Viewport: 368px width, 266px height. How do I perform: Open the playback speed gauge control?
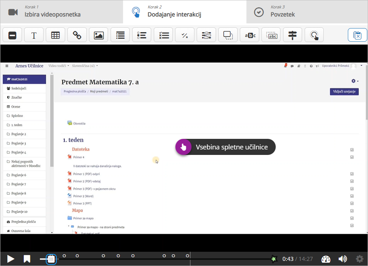[x=326, y=259]
